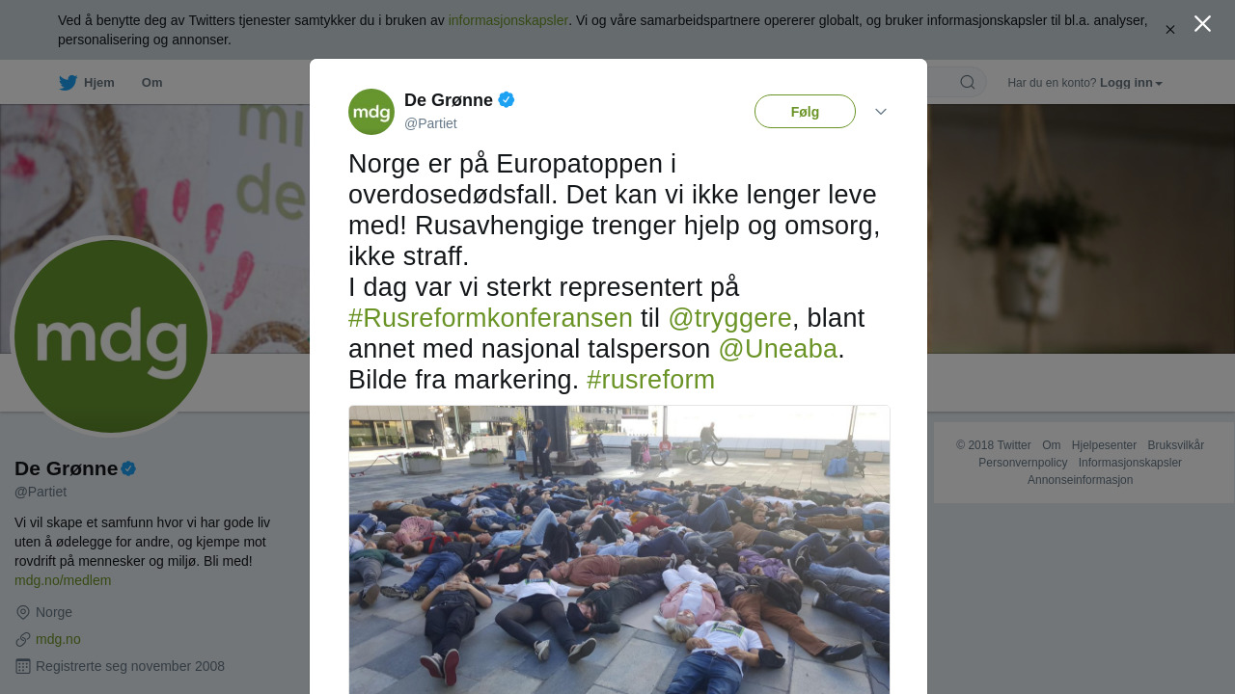Screen dimensions: 1235x694
Task: Open the informasjonskapsler link in banner
Action: 508,20
